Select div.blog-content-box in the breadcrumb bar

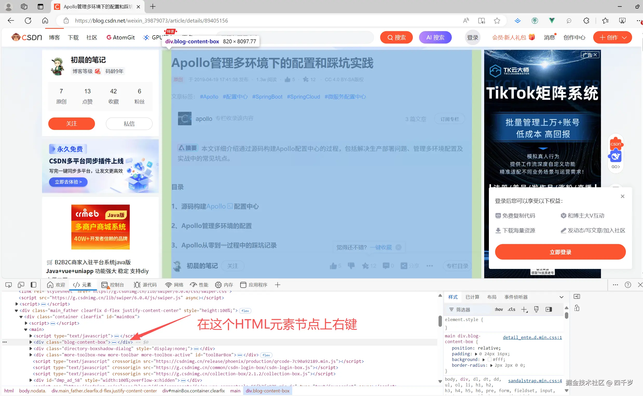point(268,391)
